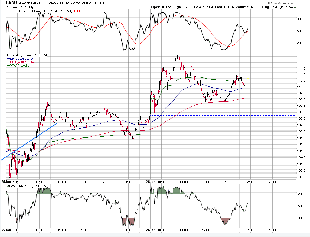Click the candlestick icon beside LABU (1 min)
The width and height of the screenshot is (310, 237).
[8, 55]
